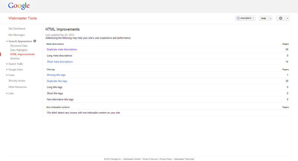Click the Google Index label
The width and height of the screenshot is (298, 161).
[x=15, y=69]
